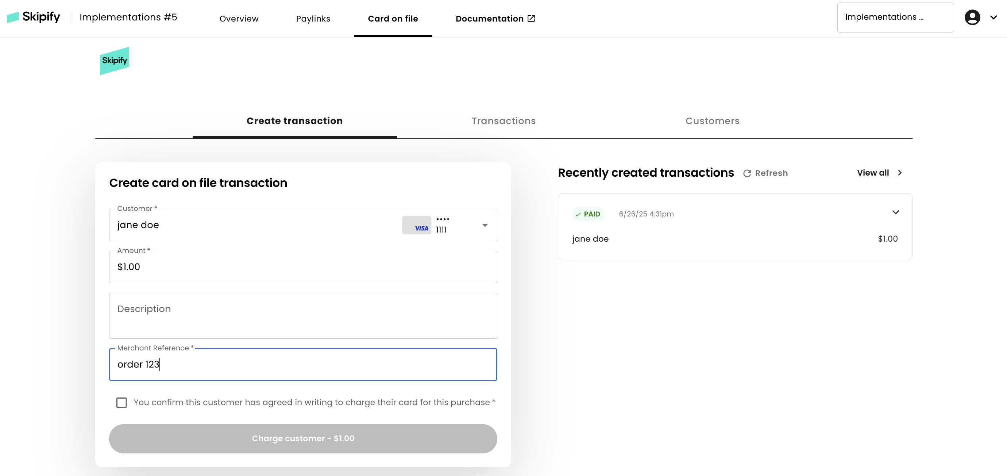
Task: Click the $1.00 transaction amount
Action: tap(887, 239)
